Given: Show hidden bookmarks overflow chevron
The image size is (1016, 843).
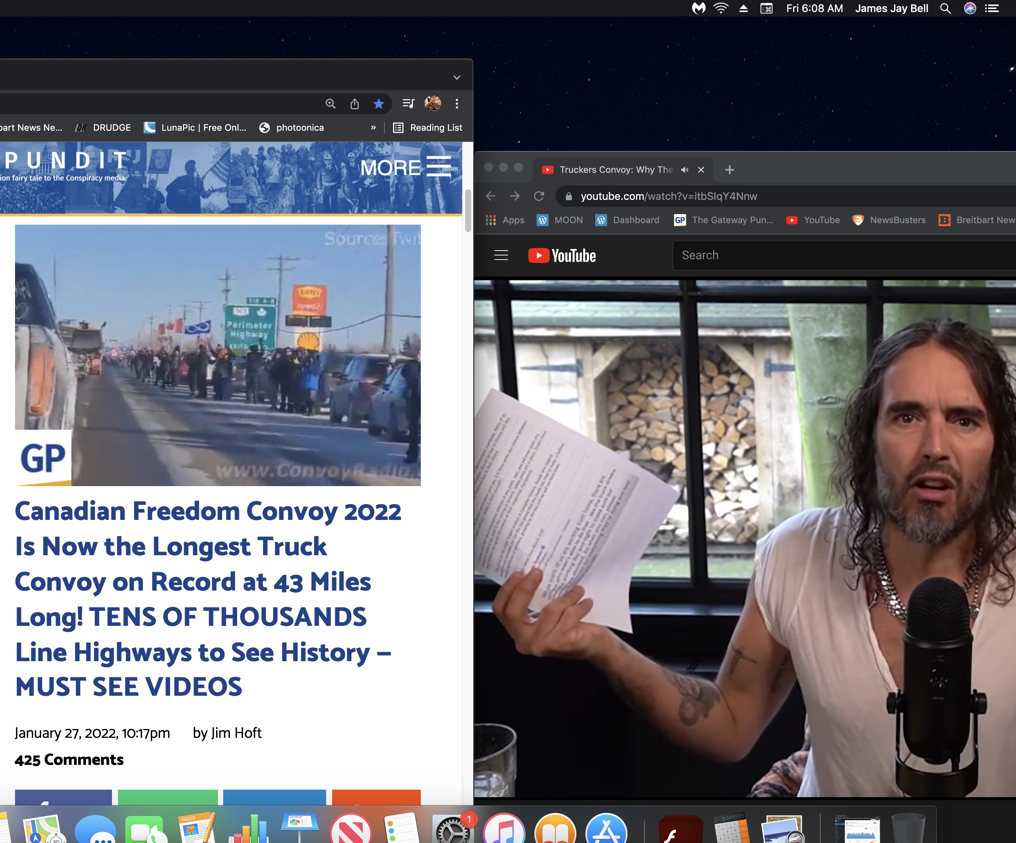Looking at the screenshot, I should click(373, 128).
